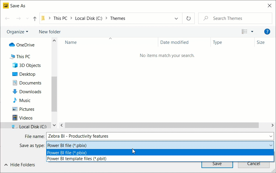Click the Back navigation arrow

[x=7, y=18]
